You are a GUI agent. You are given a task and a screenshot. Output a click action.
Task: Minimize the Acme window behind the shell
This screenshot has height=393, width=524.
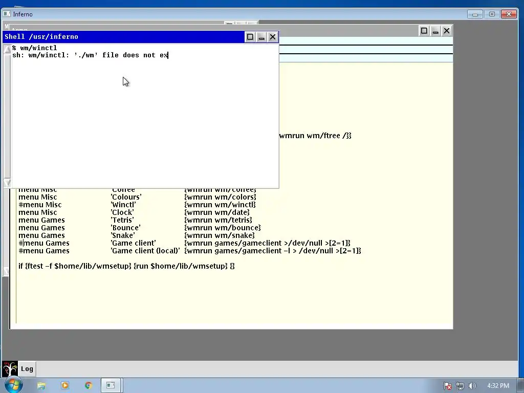(x=435, y=31)
